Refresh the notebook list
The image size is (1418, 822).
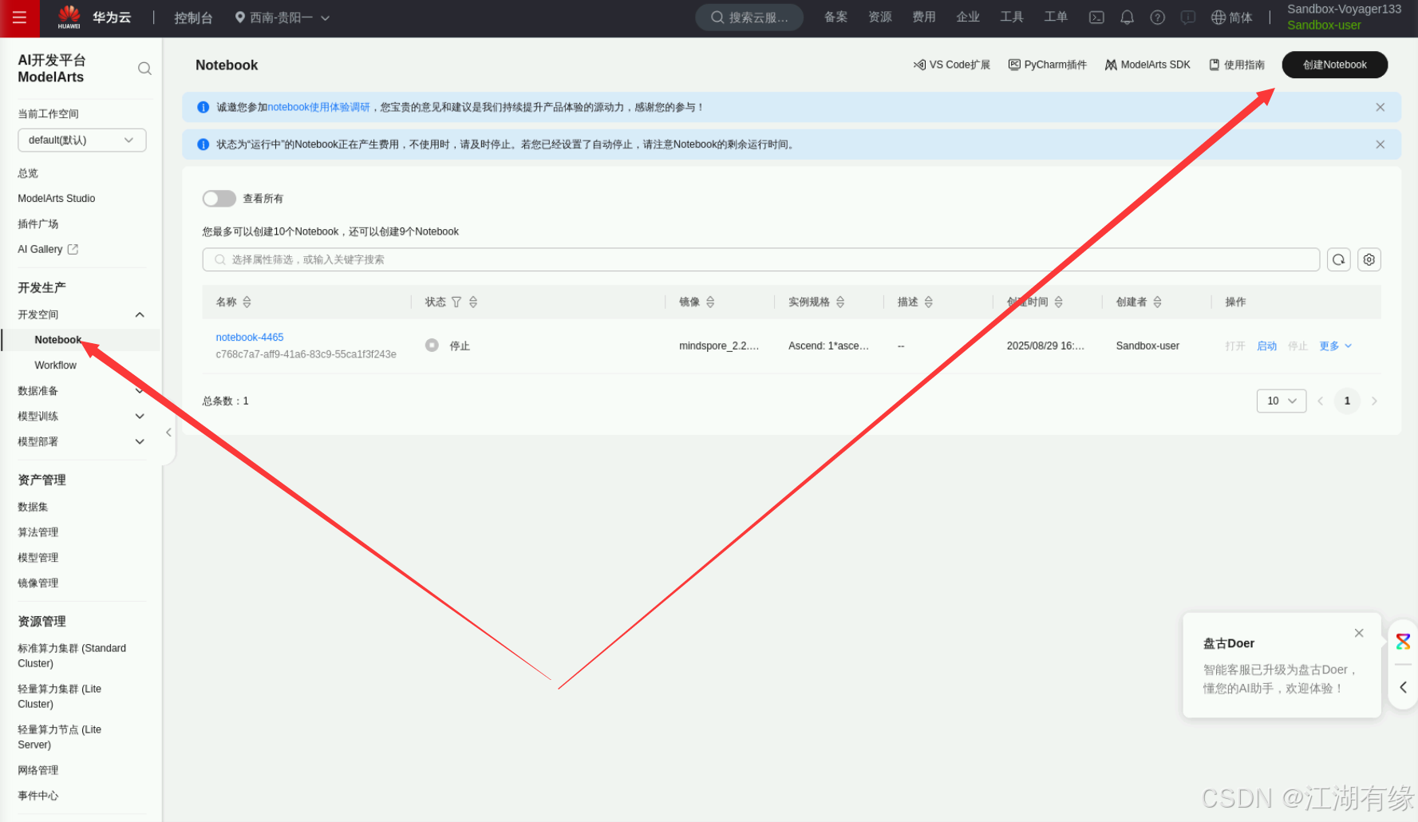point(1338,259)
